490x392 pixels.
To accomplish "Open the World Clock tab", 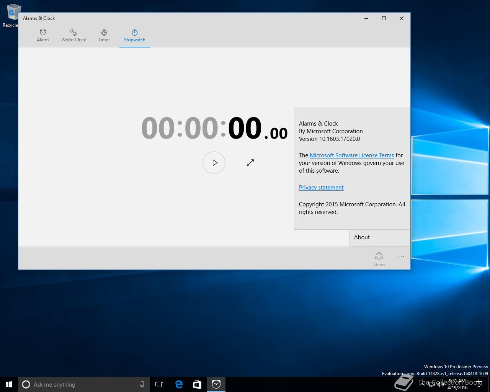I will tap(73, 36).
